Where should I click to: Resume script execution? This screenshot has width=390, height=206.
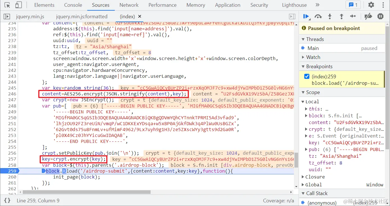(x=306, y=17)
